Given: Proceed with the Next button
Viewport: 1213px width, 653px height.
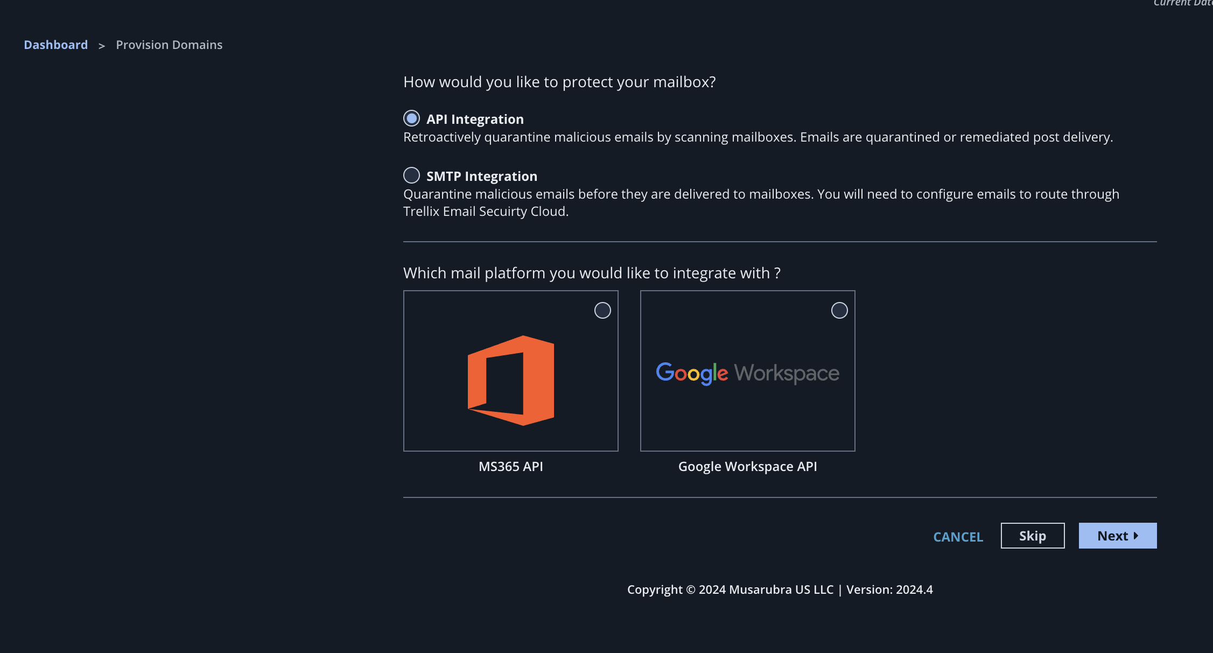Looking at the screenshot, I should pos(1118,536).
